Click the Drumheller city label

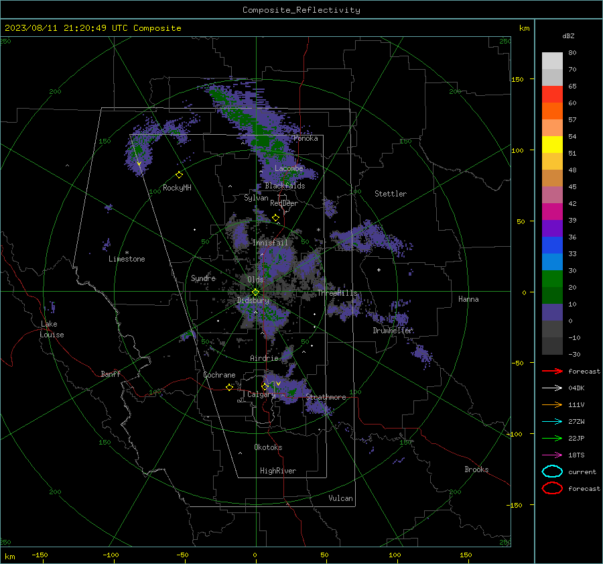click(x=393, y=331)
